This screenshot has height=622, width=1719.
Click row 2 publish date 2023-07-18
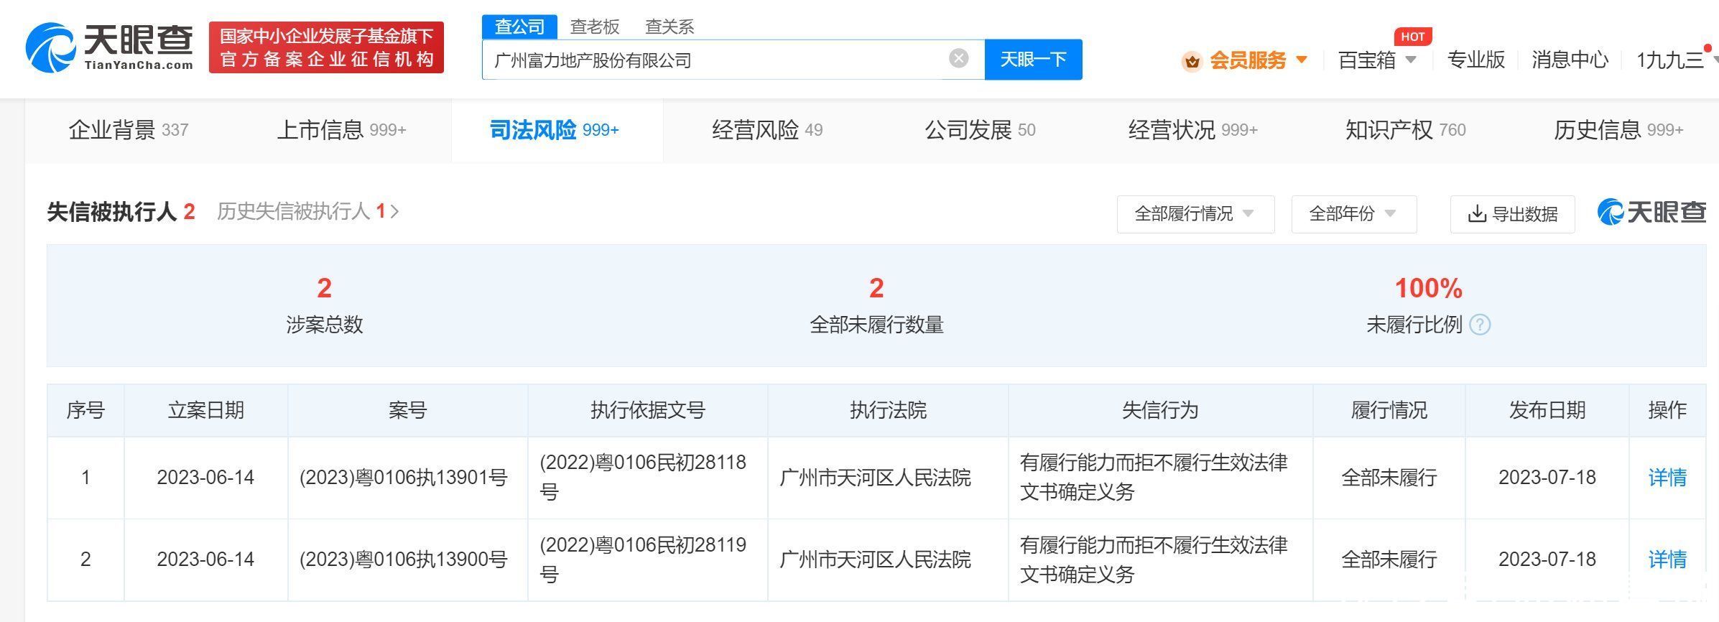(1547, 560)
